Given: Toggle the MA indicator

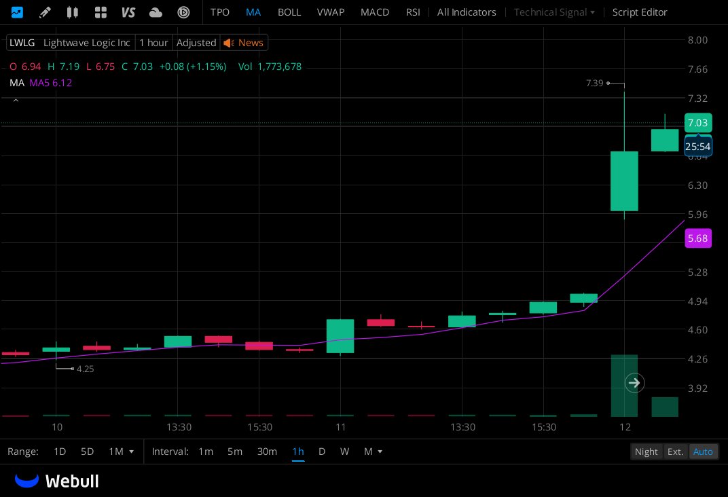Looking at the screenshot, I should pyautogui.click(x=253, y=12).
